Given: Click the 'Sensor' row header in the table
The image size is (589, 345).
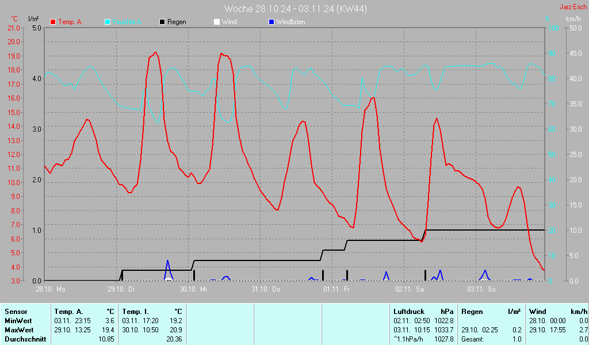Looking at the screenshot, I should pos(16,312).
